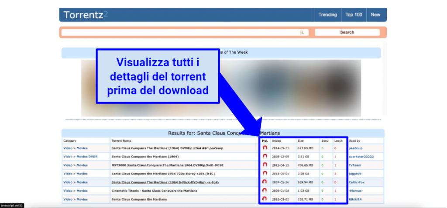Open the 1964 720p bluray x264 torrent
Viewport: 447px width, 208px height.
[x=162, y=174]
